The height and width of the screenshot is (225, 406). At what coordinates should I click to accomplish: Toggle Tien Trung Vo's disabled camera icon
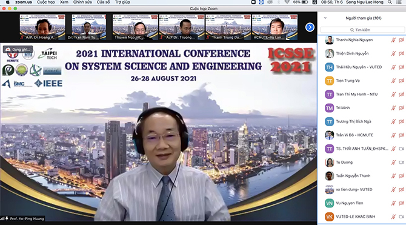click(401, 81)
